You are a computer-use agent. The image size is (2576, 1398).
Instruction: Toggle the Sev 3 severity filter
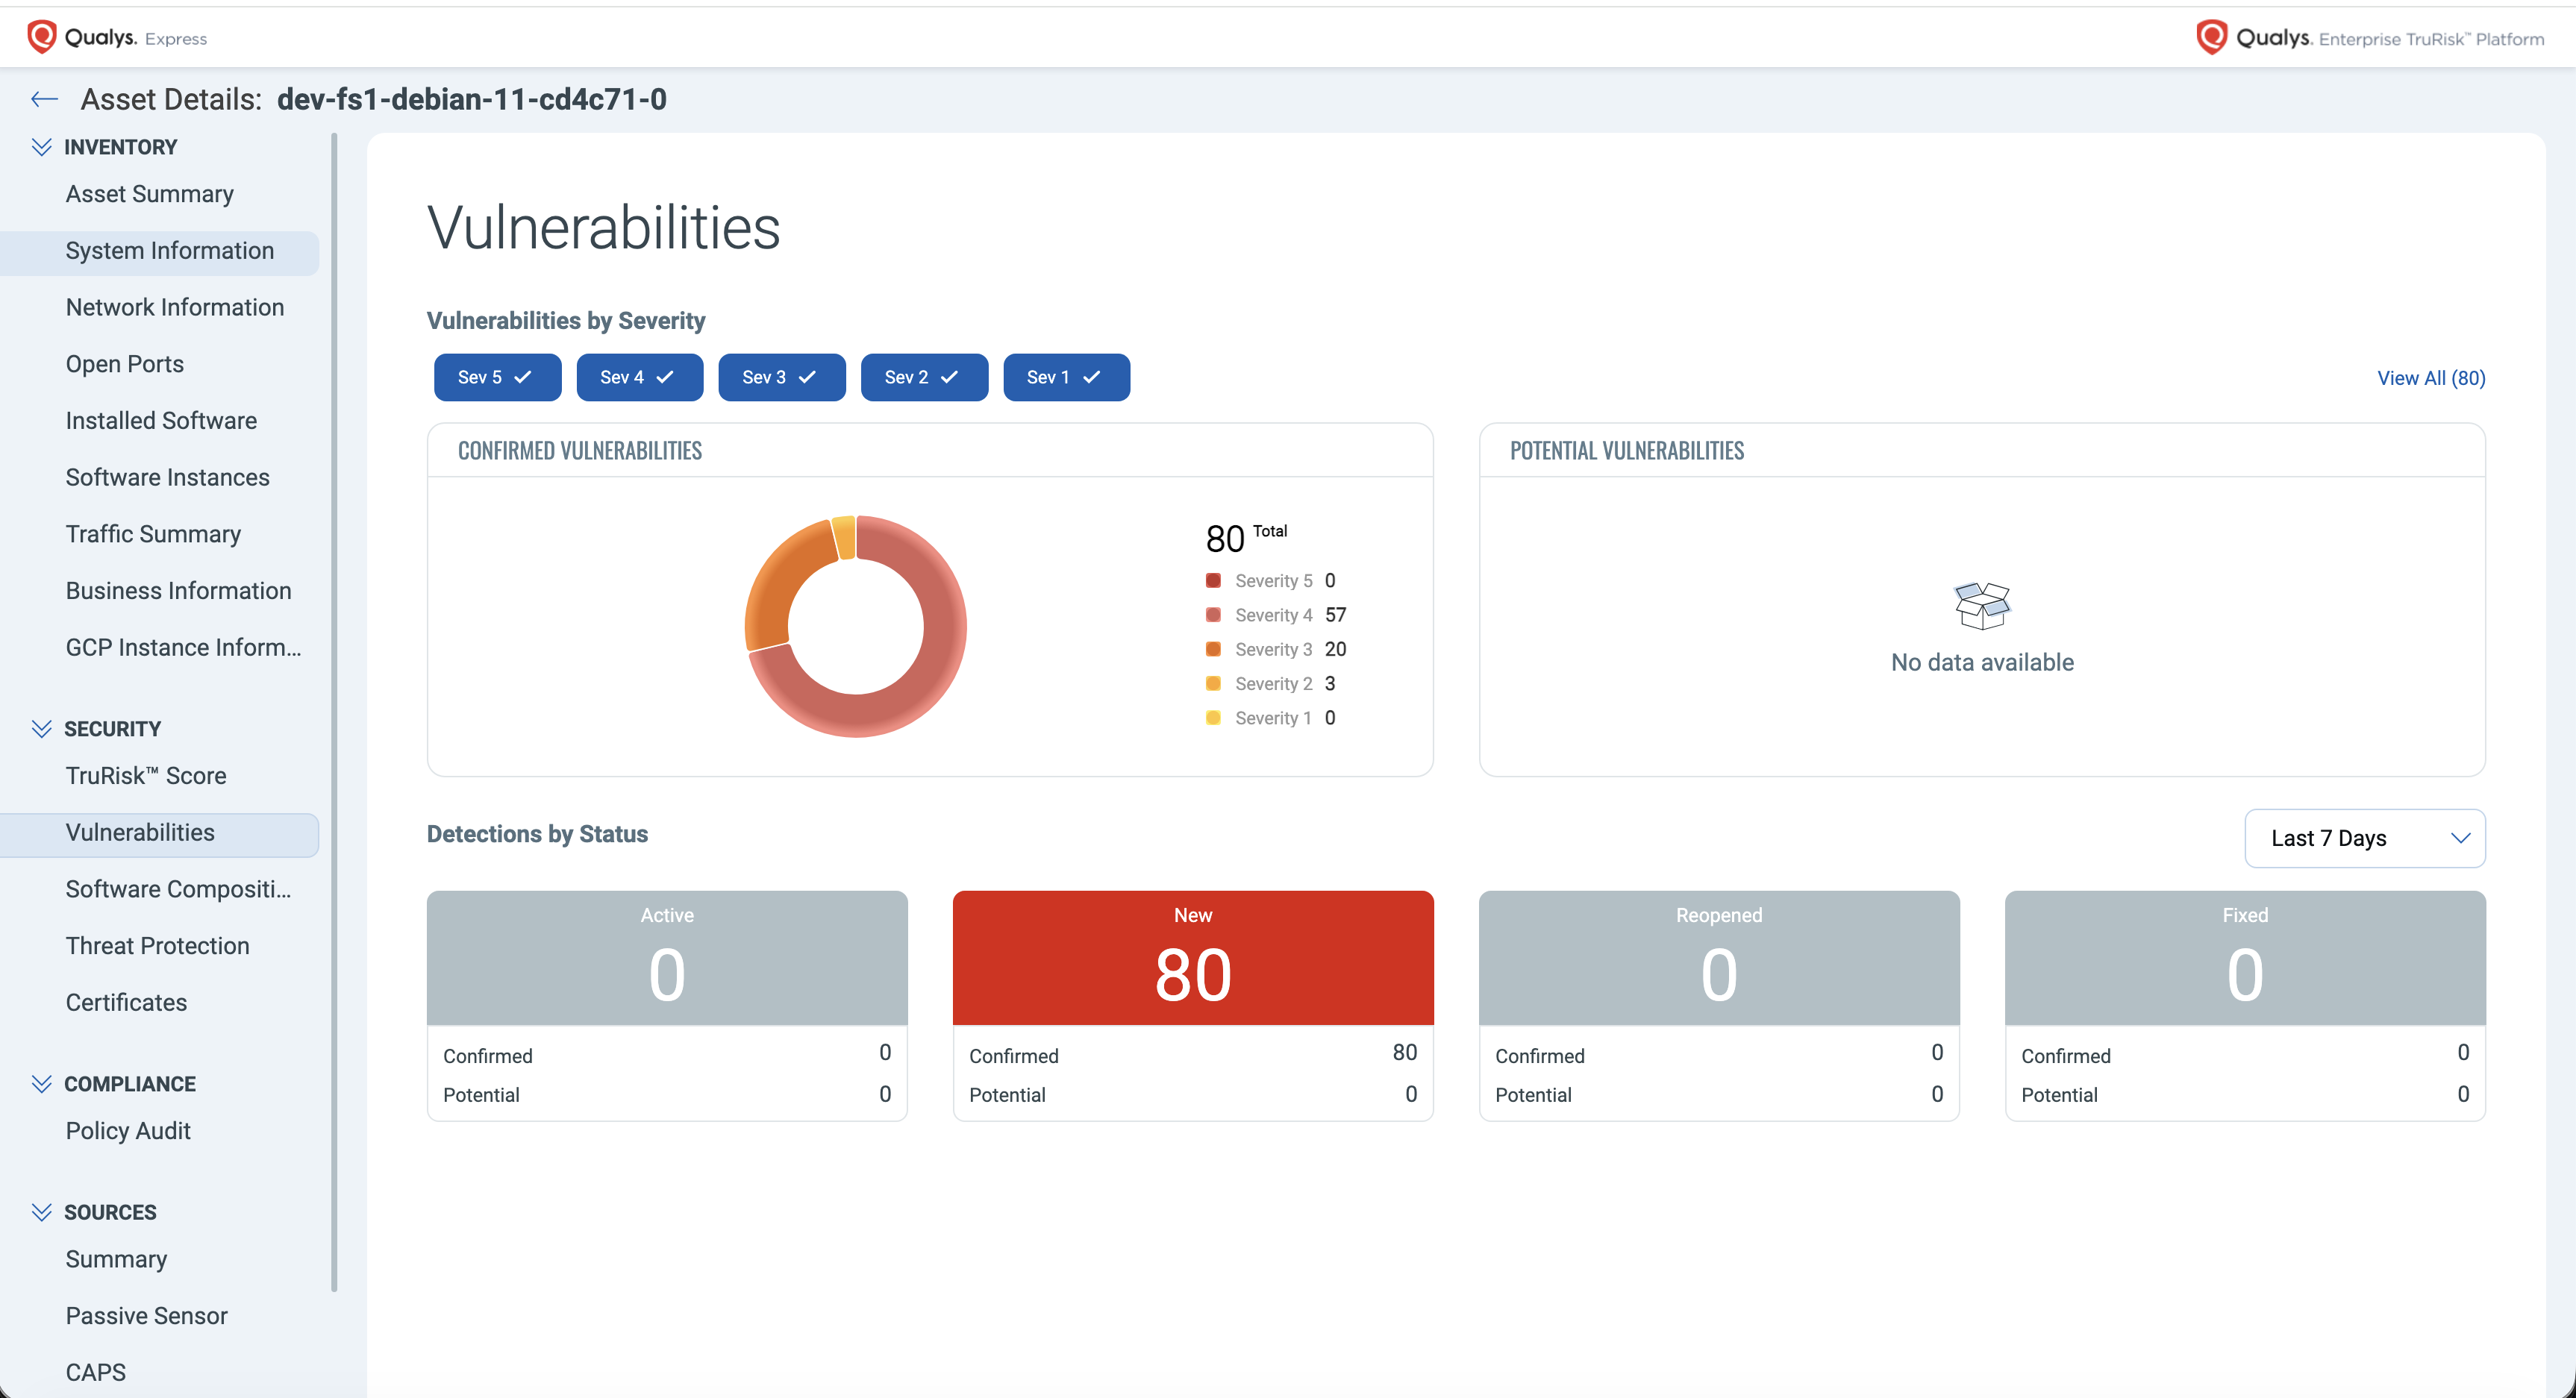(x=781, y=377)
